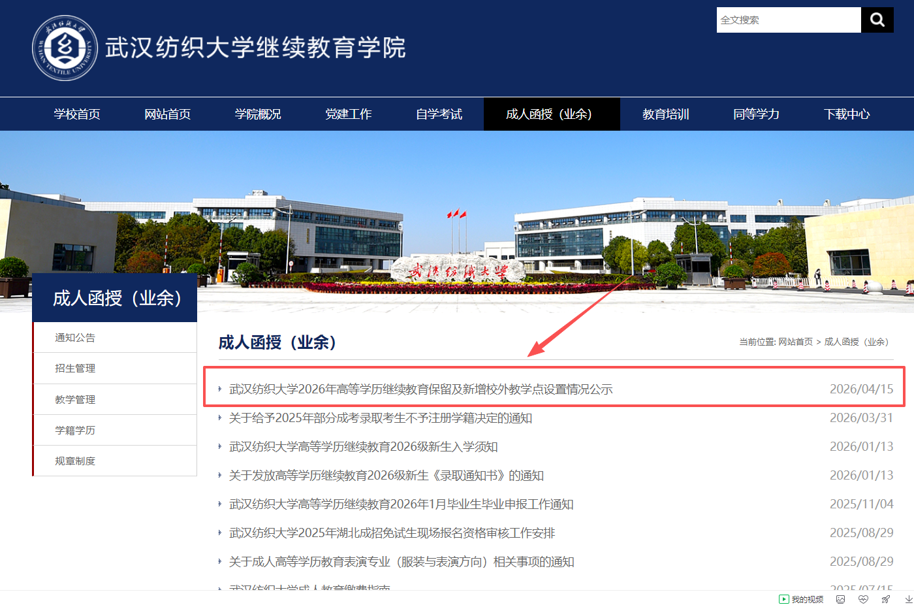Click the 武汉纺织大学继续教育学院 site title
The height and width of the screenshot is (607, 914).
pos(256,48)
